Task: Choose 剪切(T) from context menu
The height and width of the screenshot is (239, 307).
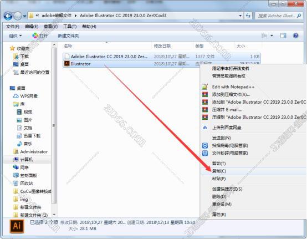Action: (219, 164)
